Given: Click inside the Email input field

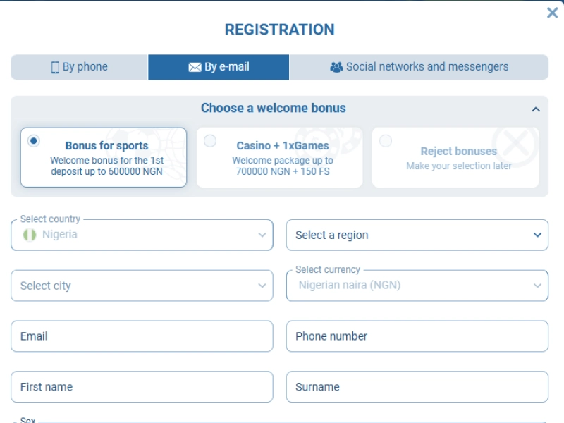Looking at the screenshot, I should [141, 336].
